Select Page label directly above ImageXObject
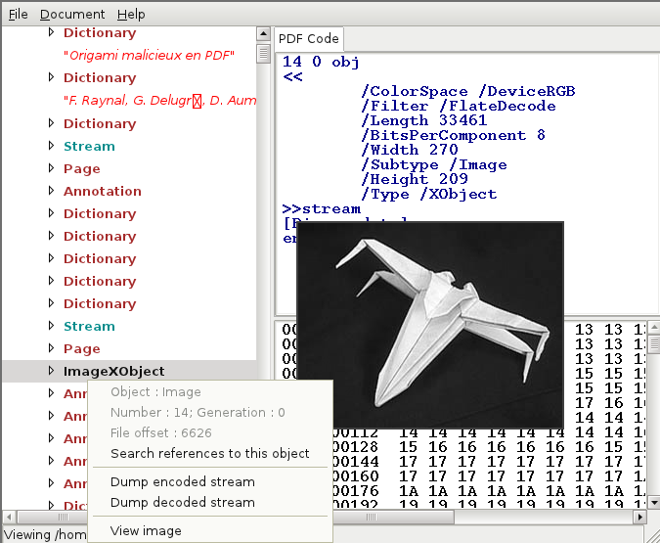This screenshot has width=660, height=543. coord(82,349)
